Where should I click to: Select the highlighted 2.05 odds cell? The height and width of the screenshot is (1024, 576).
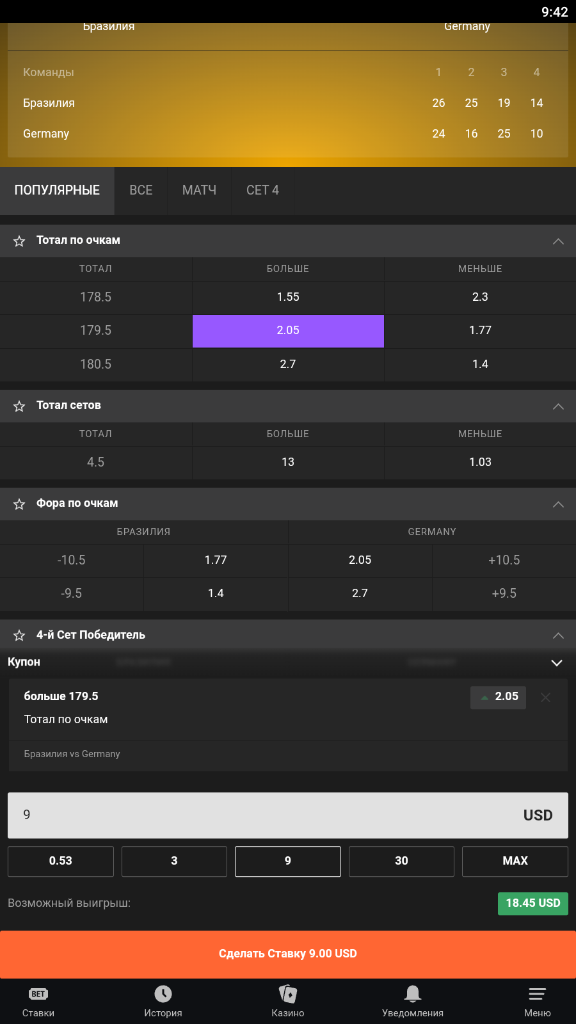click(x=288, y=331)
